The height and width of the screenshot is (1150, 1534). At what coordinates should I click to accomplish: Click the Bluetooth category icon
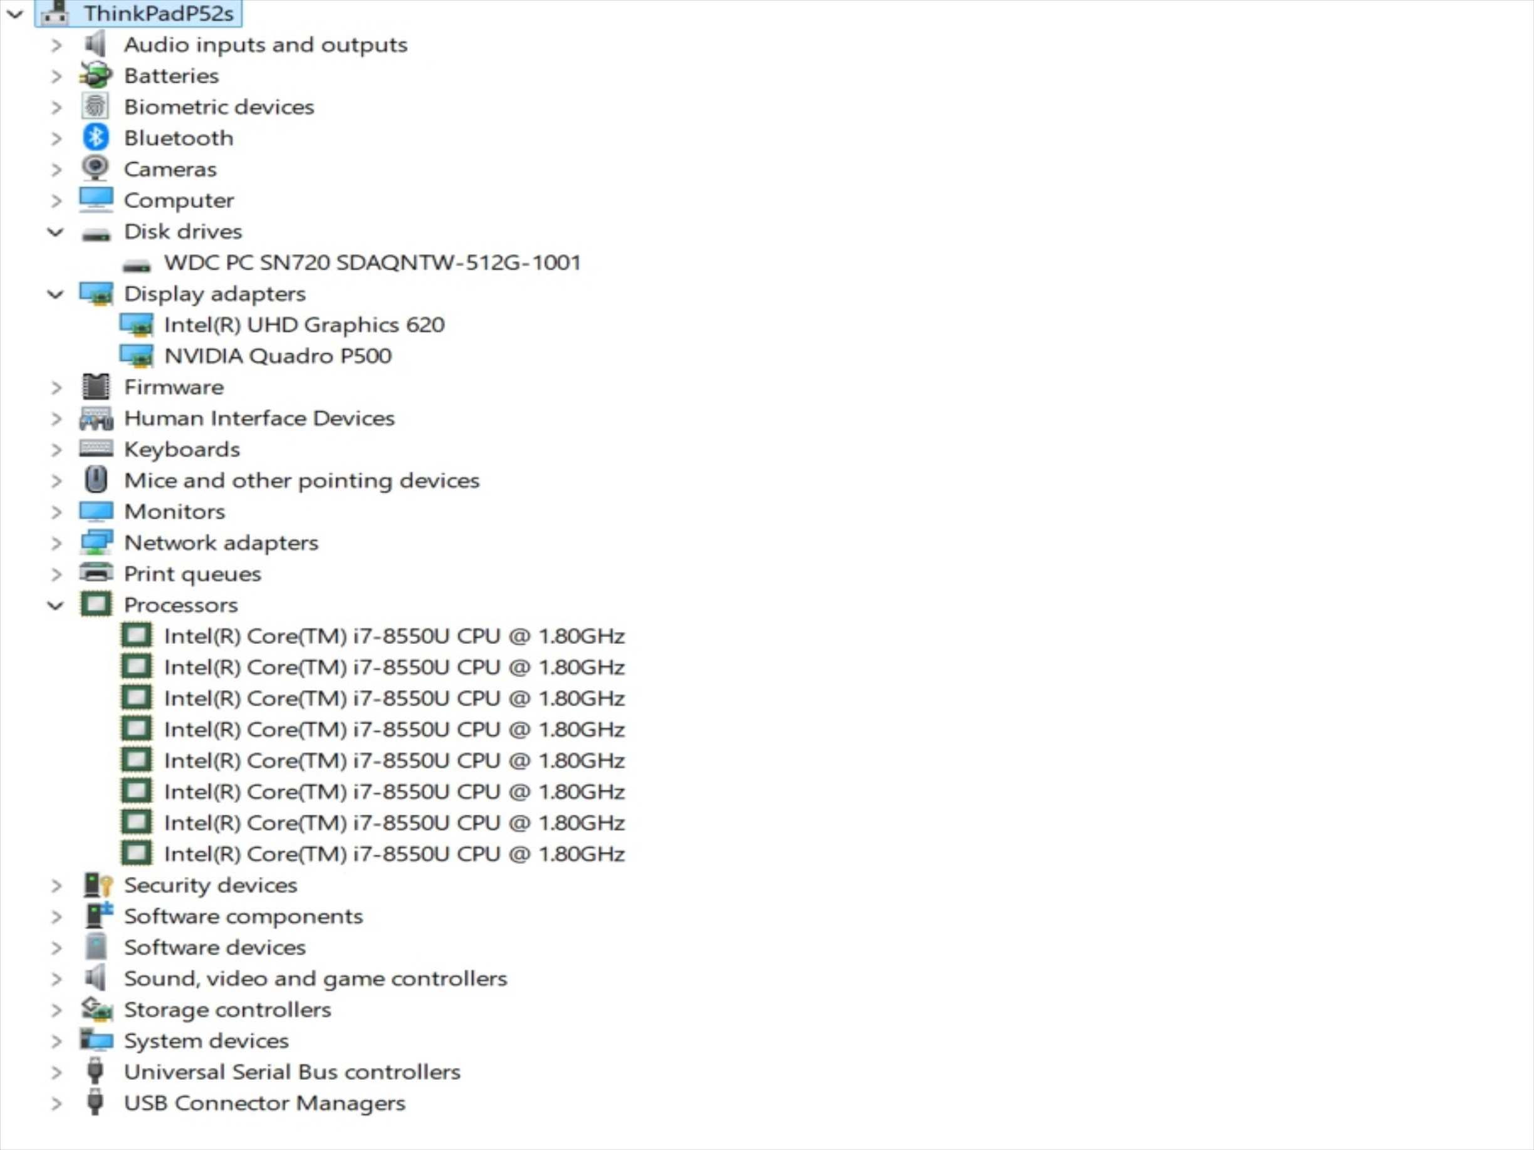96,137
